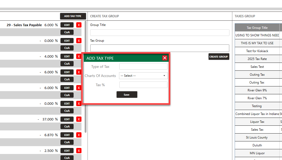
Task: Edit the 29 - Sales Tax Payable tax
Action: pos(67,25)
